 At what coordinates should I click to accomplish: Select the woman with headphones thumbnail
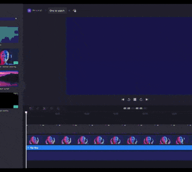[9, 57]
